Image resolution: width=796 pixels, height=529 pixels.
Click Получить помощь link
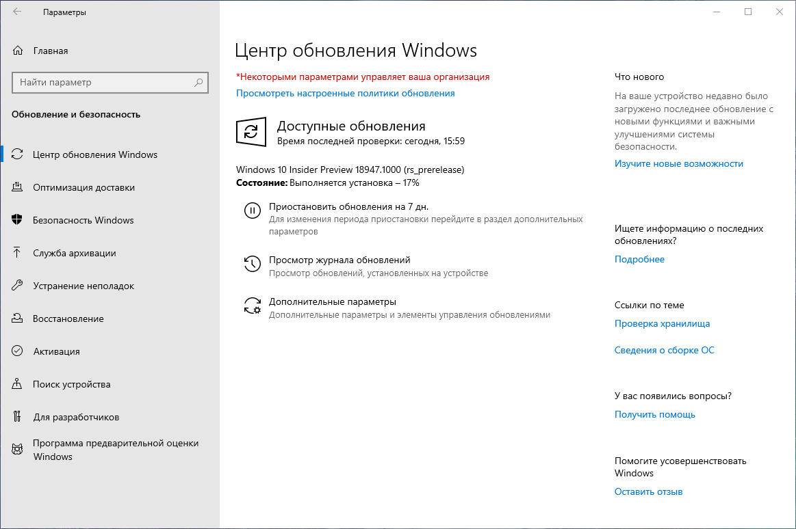[654, 414]
